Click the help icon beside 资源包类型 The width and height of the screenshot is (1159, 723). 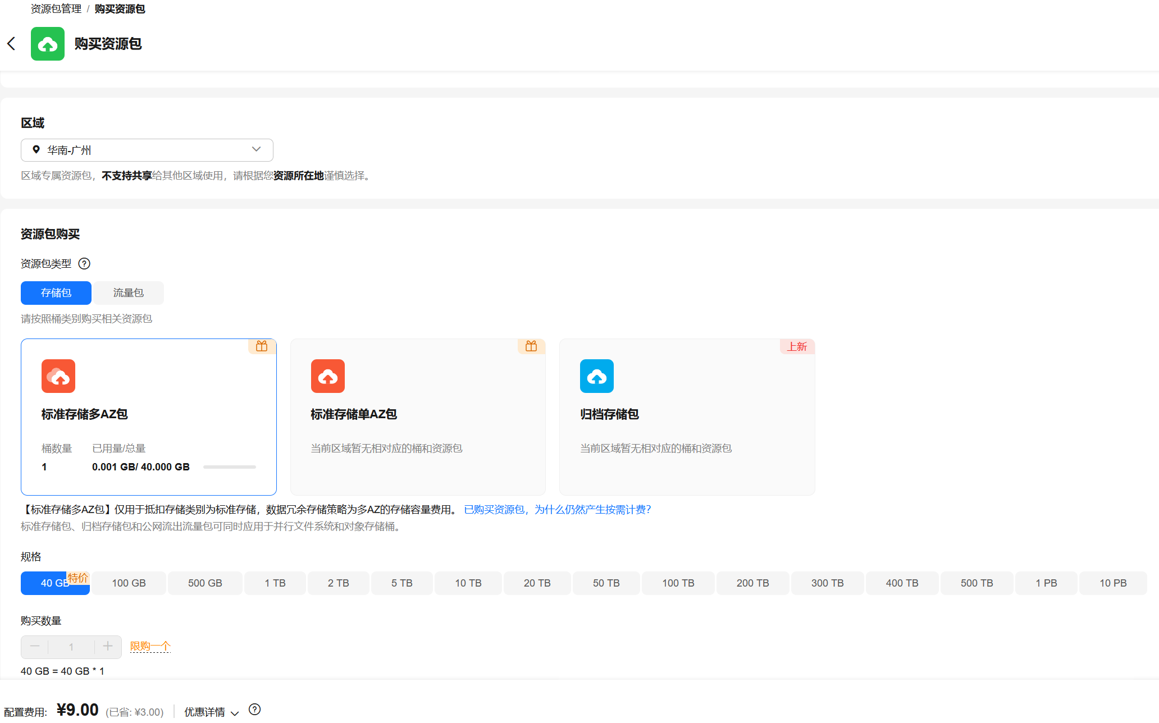pos(84,263)
